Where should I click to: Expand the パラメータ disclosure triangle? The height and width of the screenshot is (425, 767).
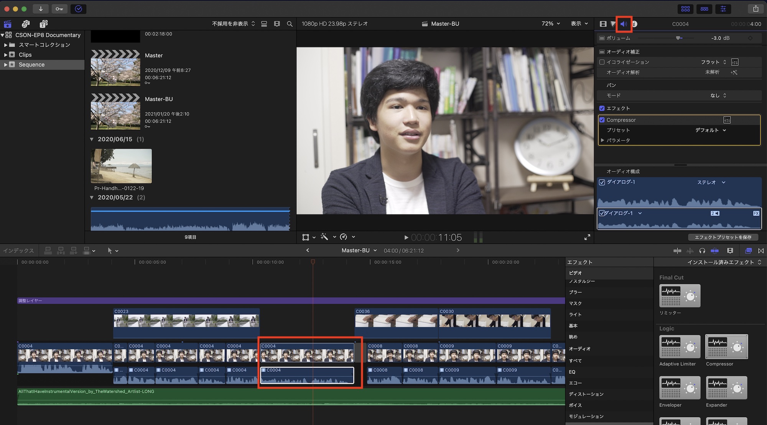(x=602, y=141)
